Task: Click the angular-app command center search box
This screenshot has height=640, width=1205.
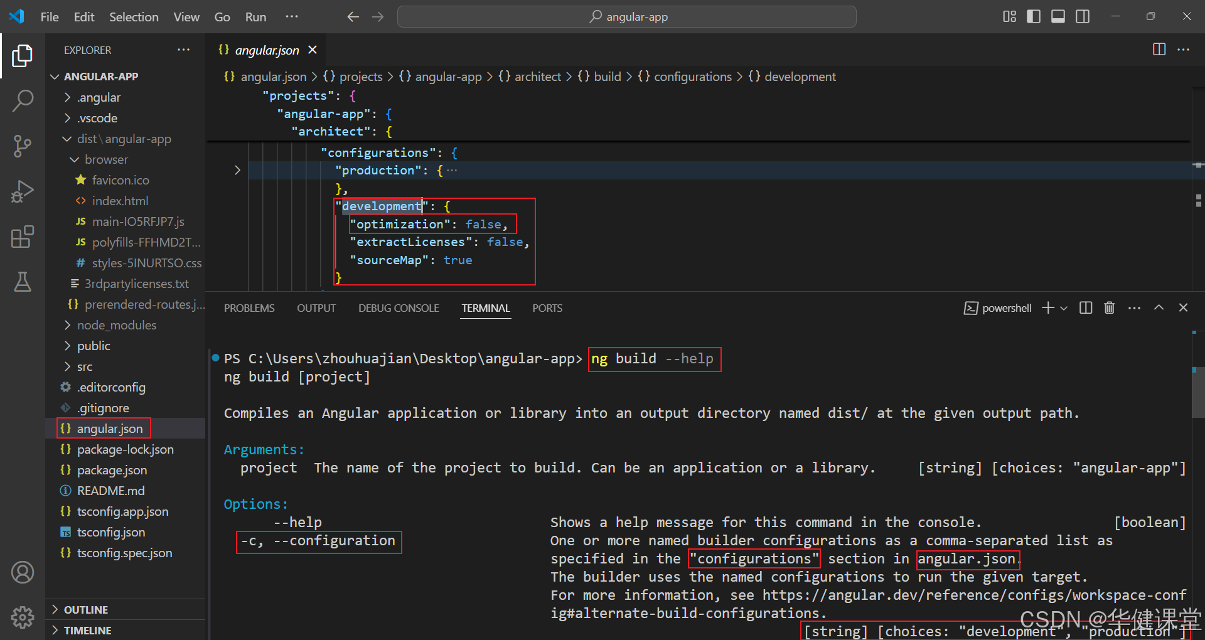Action: coord(627,17)
